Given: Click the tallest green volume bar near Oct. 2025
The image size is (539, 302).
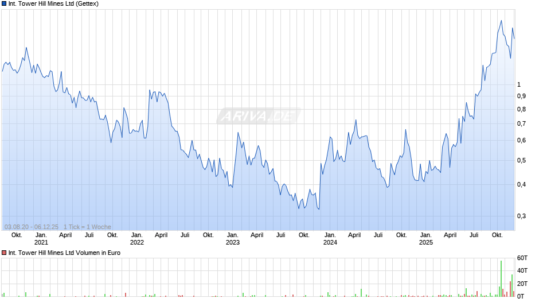Looking at the screenshot, I should (x=501, y=278).
